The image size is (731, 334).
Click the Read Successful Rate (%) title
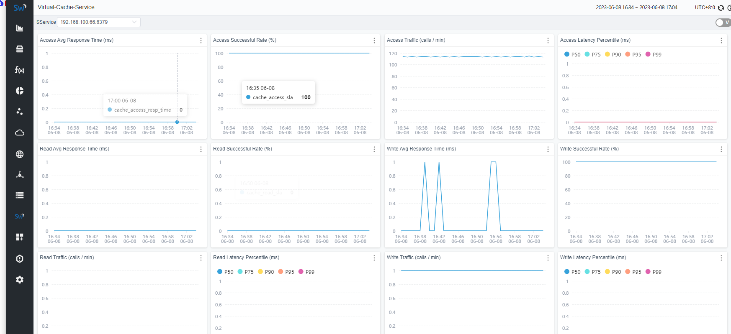click(242, 149)
